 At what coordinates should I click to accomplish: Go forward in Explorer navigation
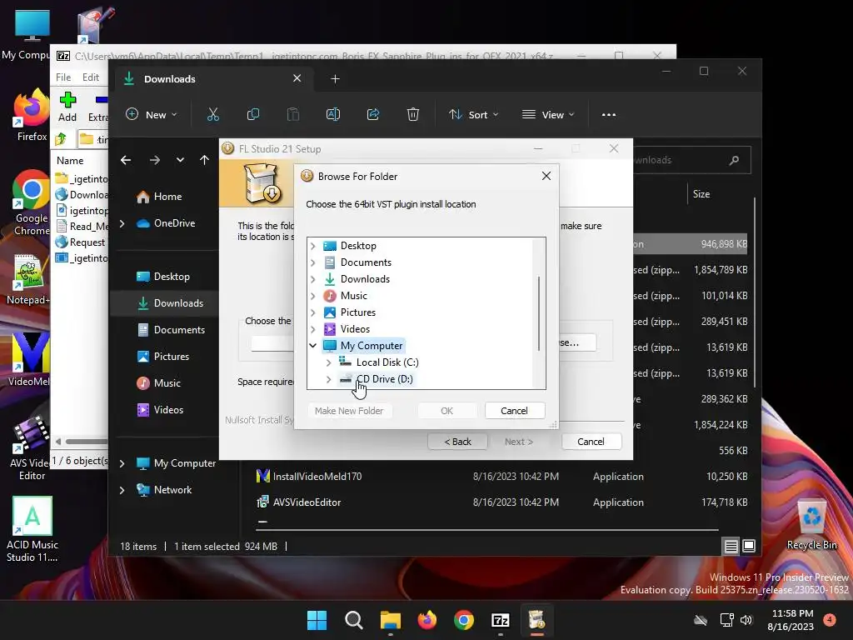pyautogui.click(x=154, y=160)
